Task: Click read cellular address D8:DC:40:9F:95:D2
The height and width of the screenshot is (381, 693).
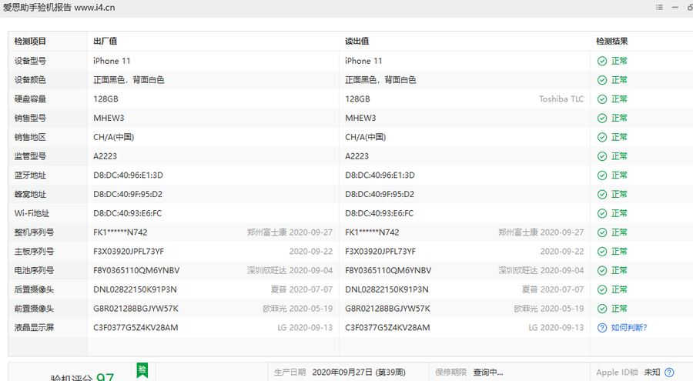Action: point(380,194)
